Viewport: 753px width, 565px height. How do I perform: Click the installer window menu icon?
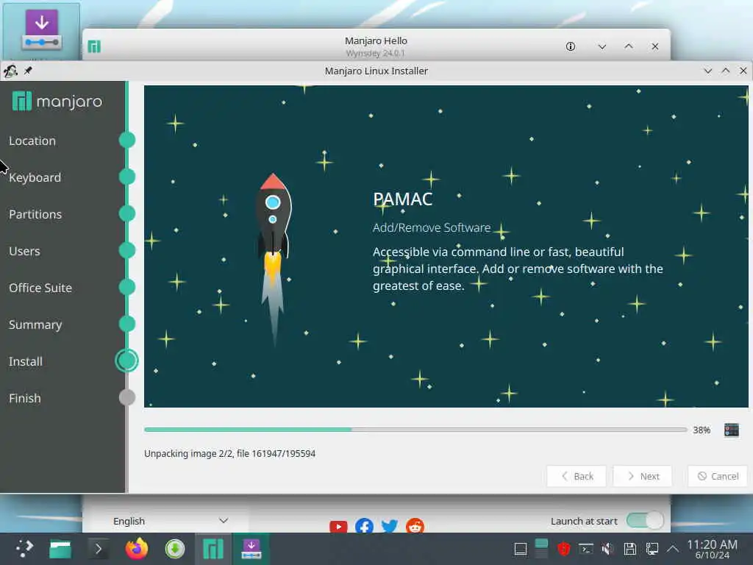(10, 71)
